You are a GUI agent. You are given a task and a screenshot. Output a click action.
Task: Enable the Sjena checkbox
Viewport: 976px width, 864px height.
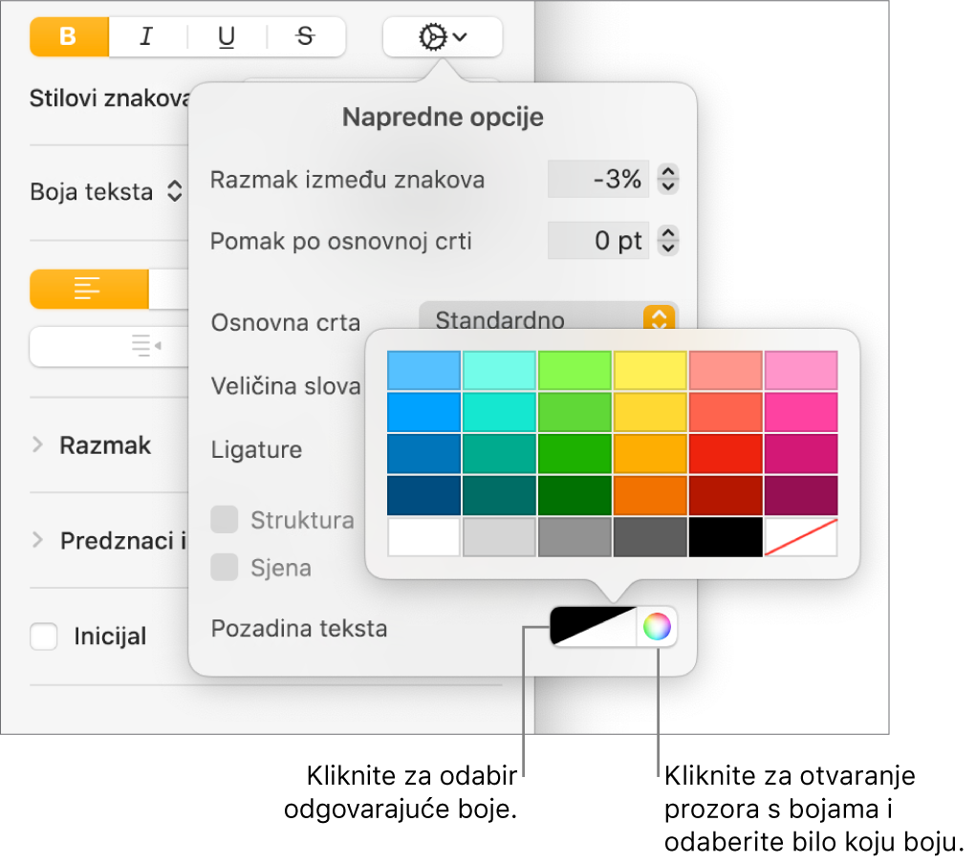pyautogui.click(x=224, y=567)
